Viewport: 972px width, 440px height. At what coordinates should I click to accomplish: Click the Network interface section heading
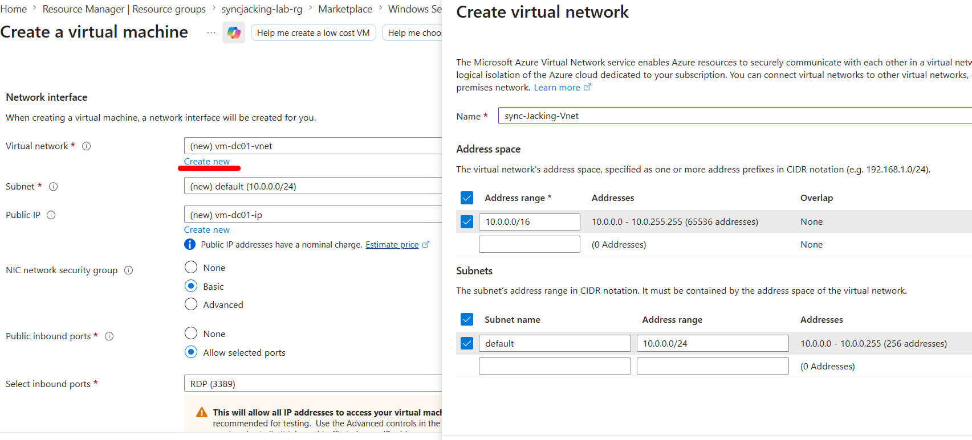coord(47,97)
